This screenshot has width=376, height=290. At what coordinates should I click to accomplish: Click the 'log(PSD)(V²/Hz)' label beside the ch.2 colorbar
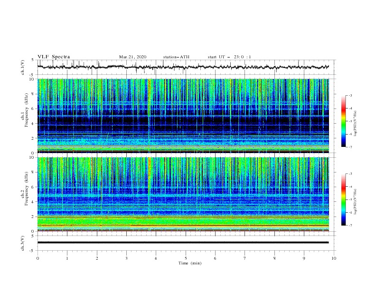tap(356, 201)
